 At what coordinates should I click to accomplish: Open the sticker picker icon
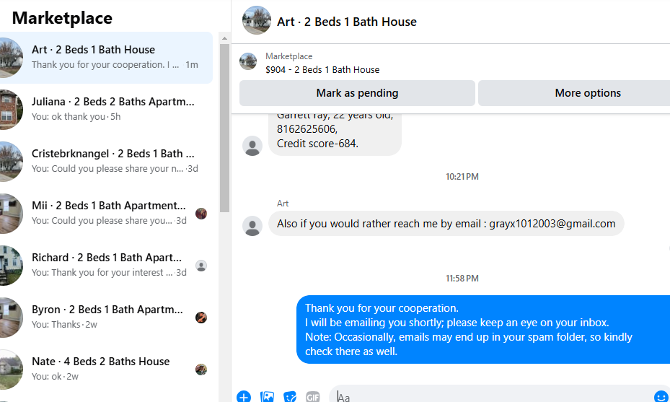tap(290, 397)
